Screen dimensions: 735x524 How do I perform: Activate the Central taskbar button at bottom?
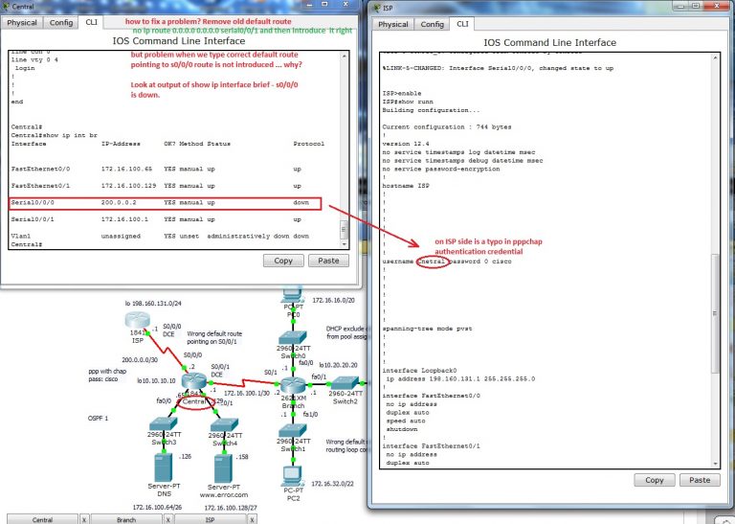(x=42, y=519)
